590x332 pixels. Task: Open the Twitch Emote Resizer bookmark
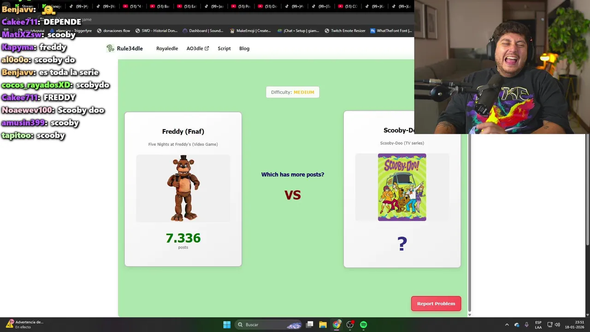pyautogui.click(x=345, y=31)
